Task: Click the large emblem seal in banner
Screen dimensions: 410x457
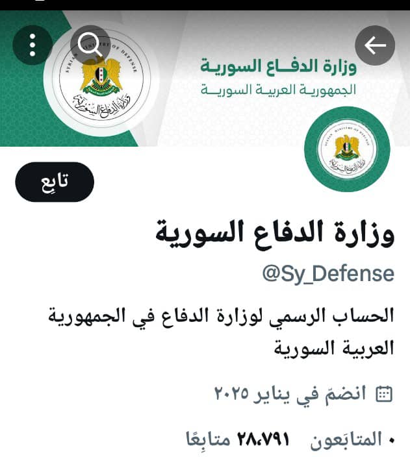Action: pyautogui.click(x=101, y=79)
